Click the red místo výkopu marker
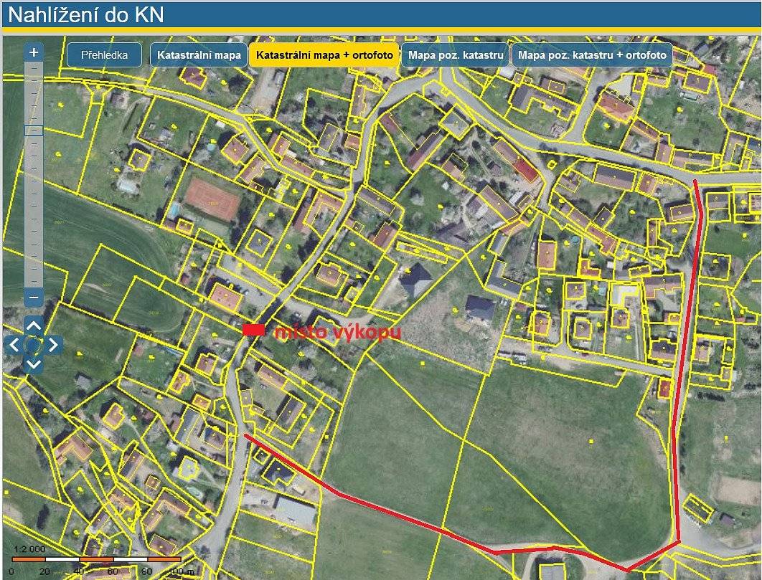Screen dimensions: 762x580 (255, 330)
